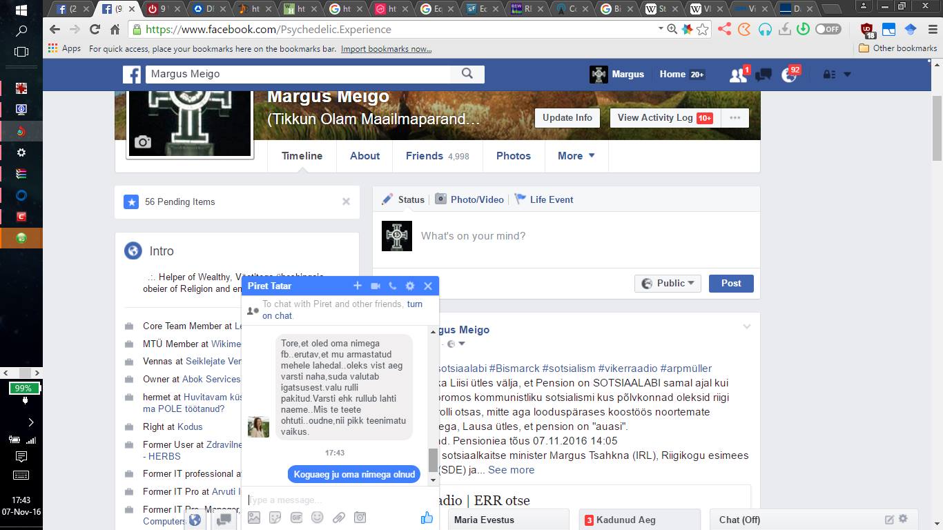Click the Update Info button
The image size is (943, 530).
pyautogui.click(x=567, y=118)
